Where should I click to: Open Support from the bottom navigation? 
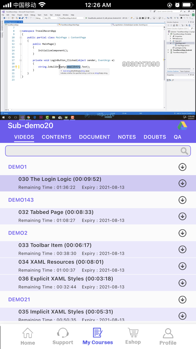(63, 337)
